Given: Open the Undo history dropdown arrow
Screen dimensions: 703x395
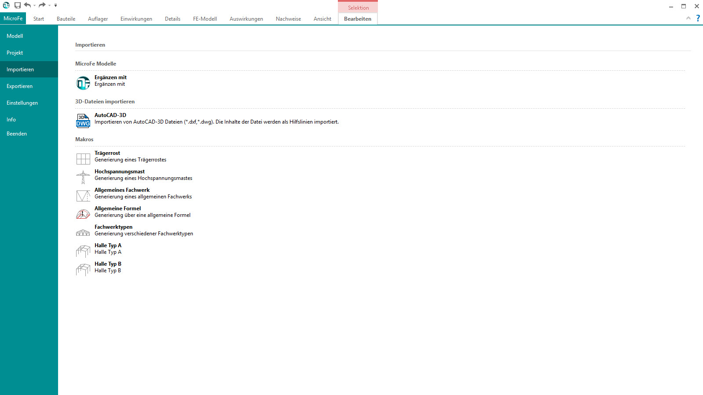Looking at the screenshot, I should tap(34, 5).
